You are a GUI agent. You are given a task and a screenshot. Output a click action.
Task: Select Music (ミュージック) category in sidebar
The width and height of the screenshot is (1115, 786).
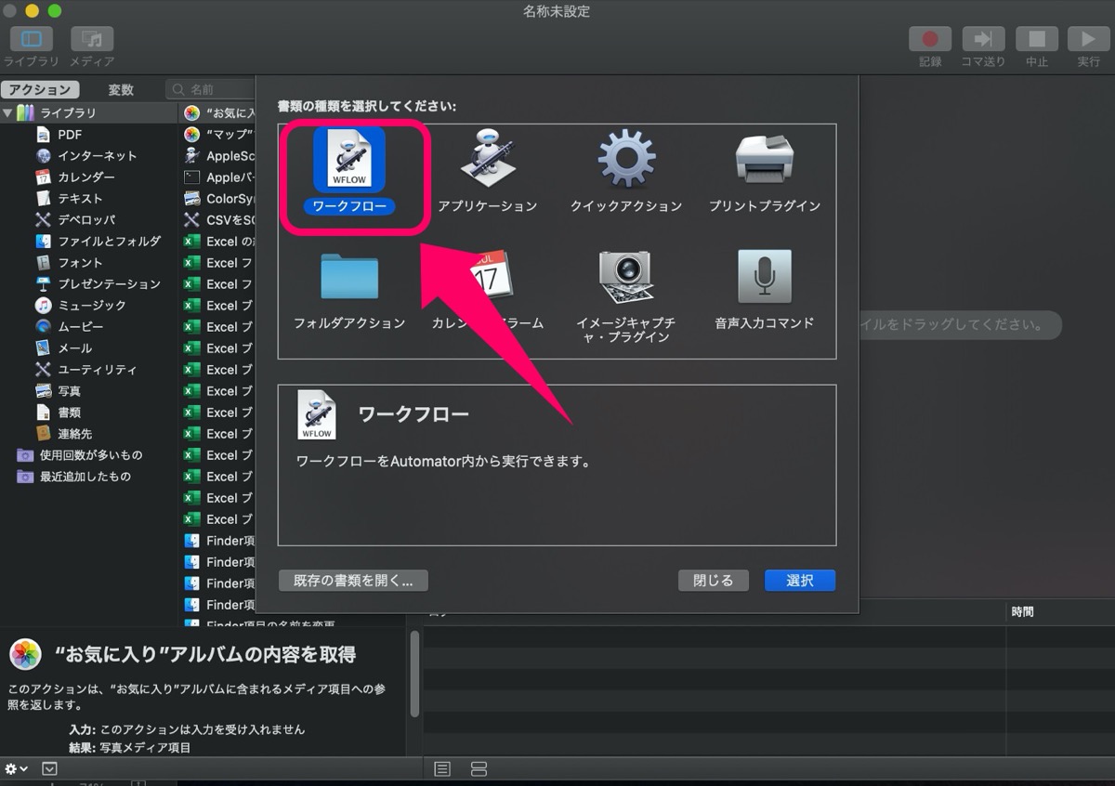coord(91,305)
